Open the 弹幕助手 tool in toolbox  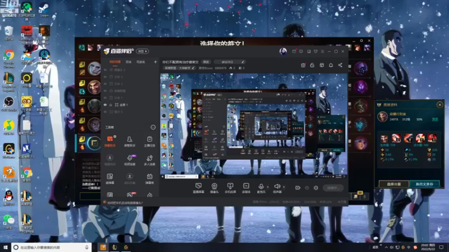pos(110,142)
